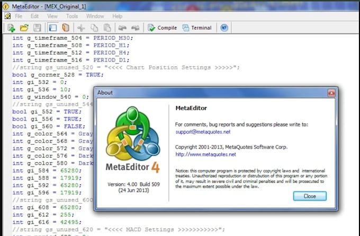Redo the last edit
Screen dimensions: 360x236
pyautogui.click(x=135, y=28)
